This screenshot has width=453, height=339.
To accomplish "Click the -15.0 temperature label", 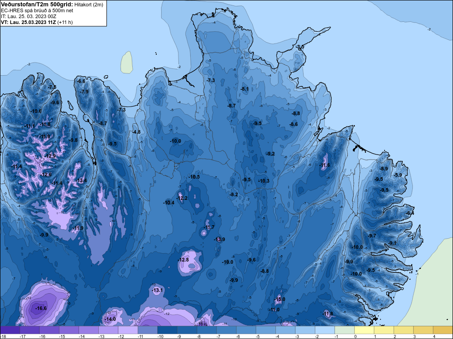I will tap(280, 299).
